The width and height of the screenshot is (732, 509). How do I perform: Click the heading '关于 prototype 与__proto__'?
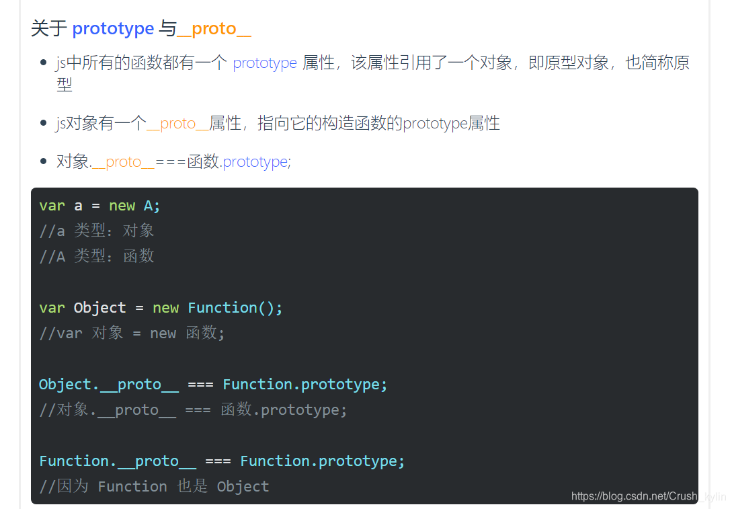click(141, 28)
